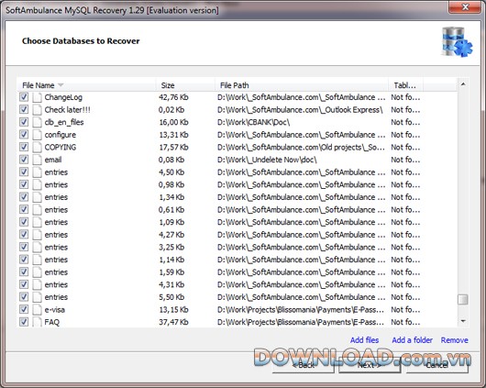Click the database recovery logo icon

[457, 42]
